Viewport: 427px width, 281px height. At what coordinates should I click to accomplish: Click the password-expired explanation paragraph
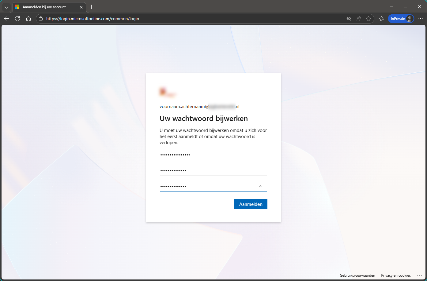pos(213,137)
